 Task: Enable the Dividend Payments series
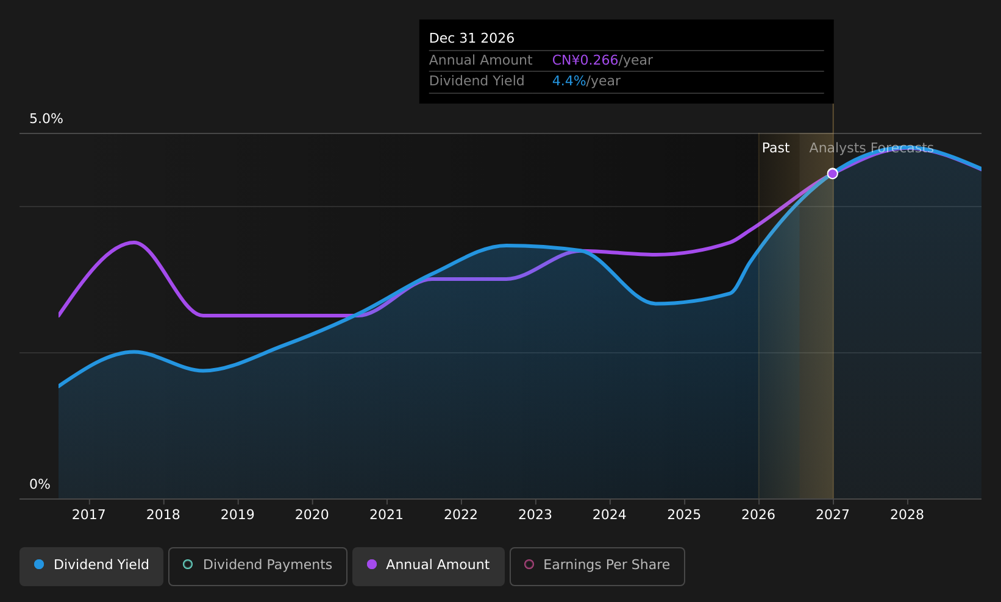[258, 566]
